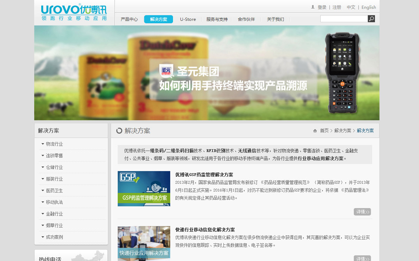The image size is (419, 261).
Task: Open the GSP药监管理解决方案 thumbnail
Action: 144,189
